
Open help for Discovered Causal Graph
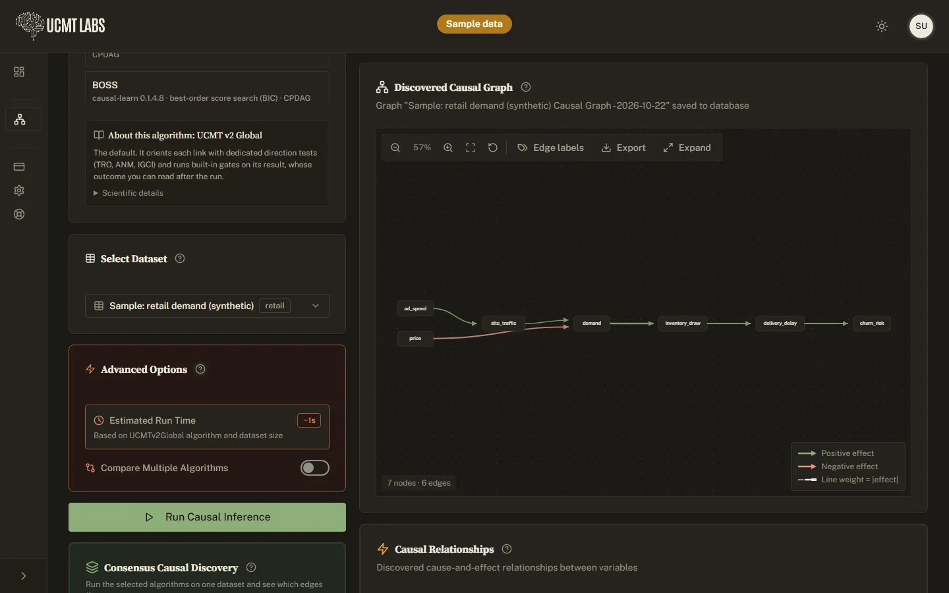click(526, 87)
